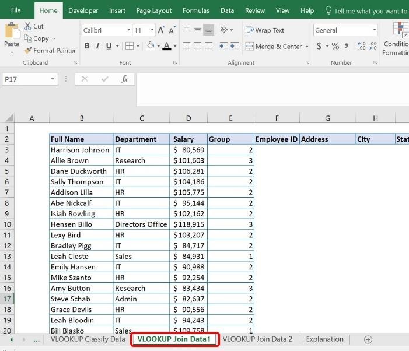Switch to the Insert ribbon tab
Image resolution: width=409 pixels, height=351 pixels.
pos(117,10)
